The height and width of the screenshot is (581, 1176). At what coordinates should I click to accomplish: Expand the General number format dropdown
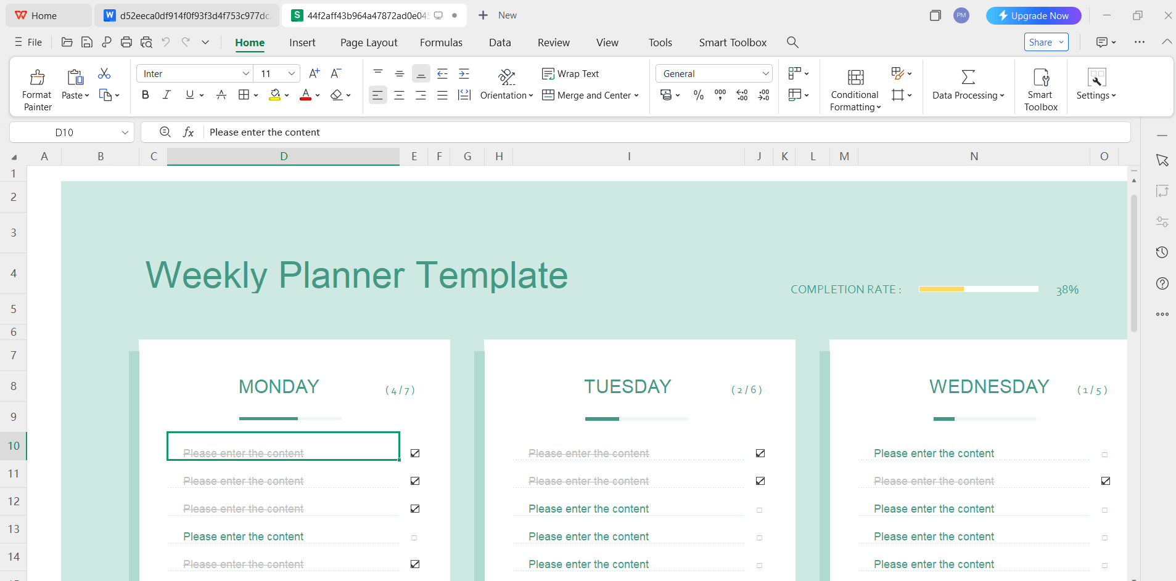pos(765,74)
